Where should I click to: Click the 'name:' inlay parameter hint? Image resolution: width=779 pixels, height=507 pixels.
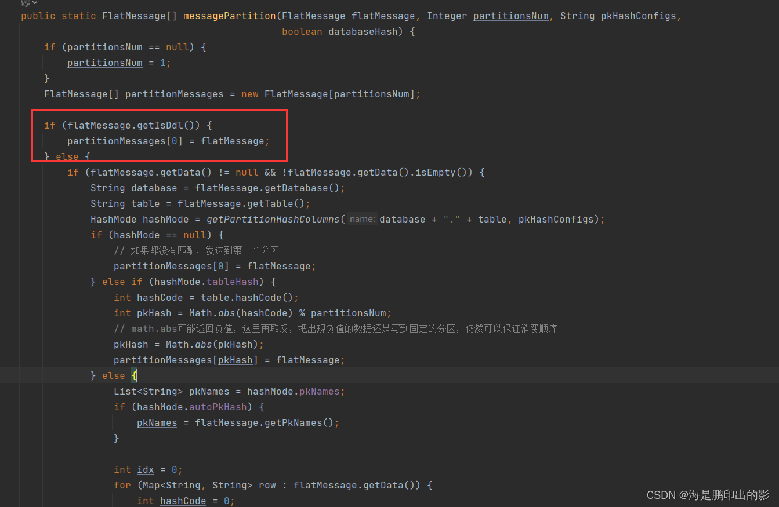click(363, 220)
